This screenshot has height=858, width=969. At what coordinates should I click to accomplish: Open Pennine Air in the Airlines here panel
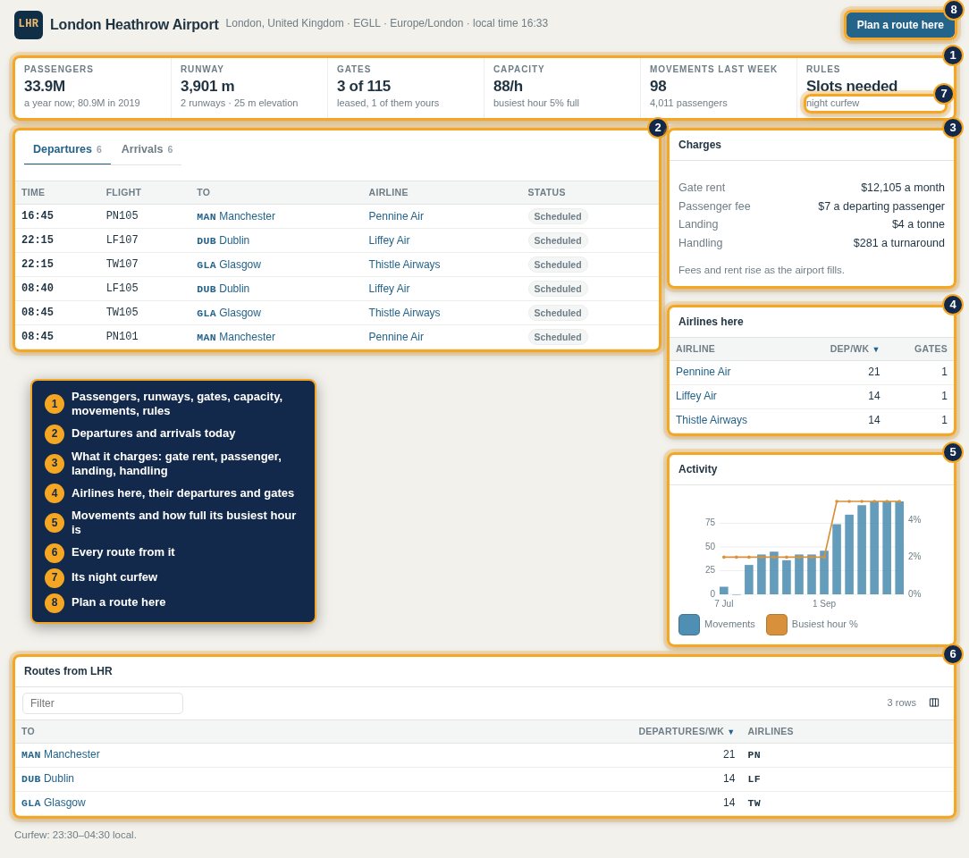(x=704, y=372)
